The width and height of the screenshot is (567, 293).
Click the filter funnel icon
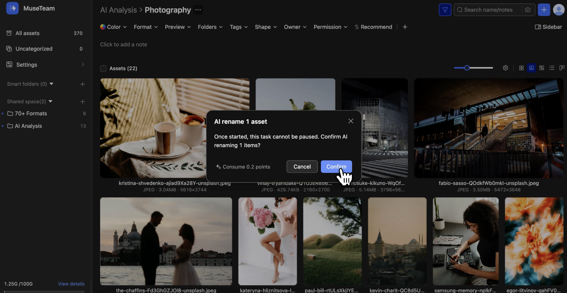click(x=445, y=10)
